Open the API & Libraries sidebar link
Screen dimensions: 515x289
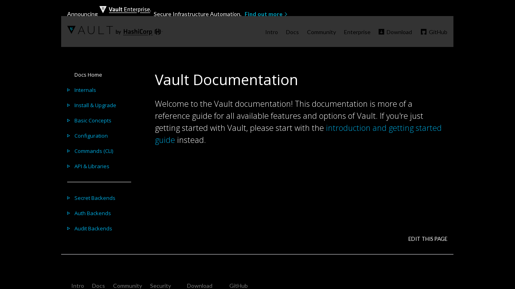(x=92, y=166)
